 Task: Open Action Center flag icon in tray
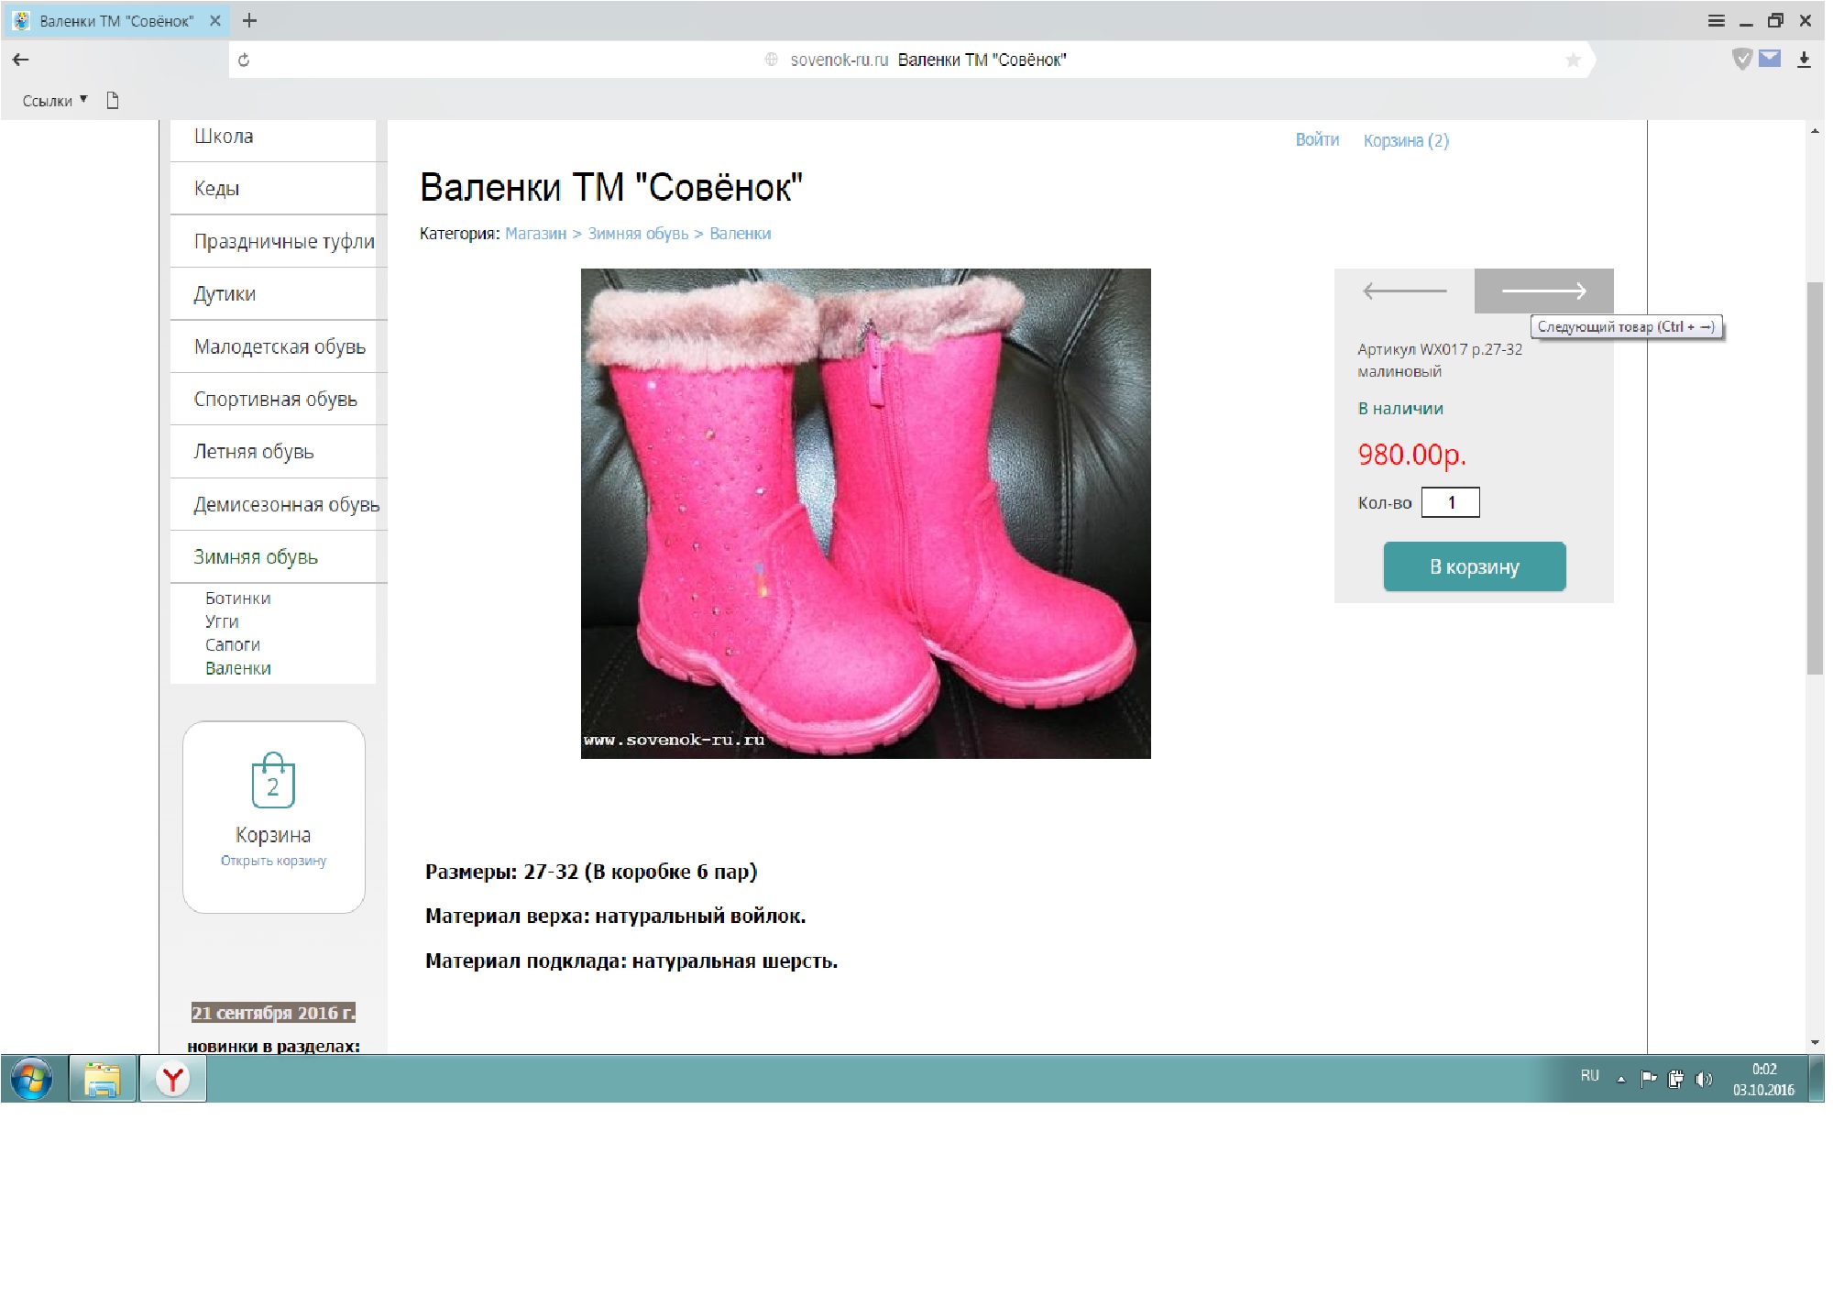pyautogui.click(x=1649, y=1079)
